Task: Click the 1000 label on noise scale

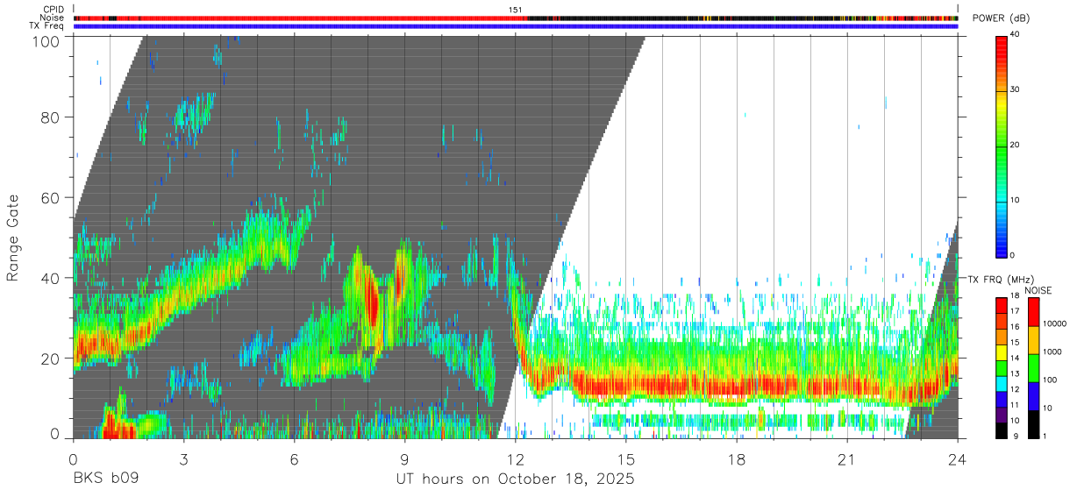Action: click(x=1051, y=351)
